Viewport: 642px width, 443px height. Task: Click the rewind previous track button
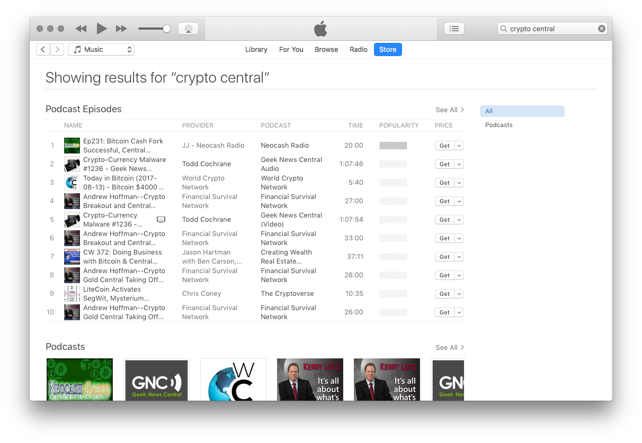point(81,29)
